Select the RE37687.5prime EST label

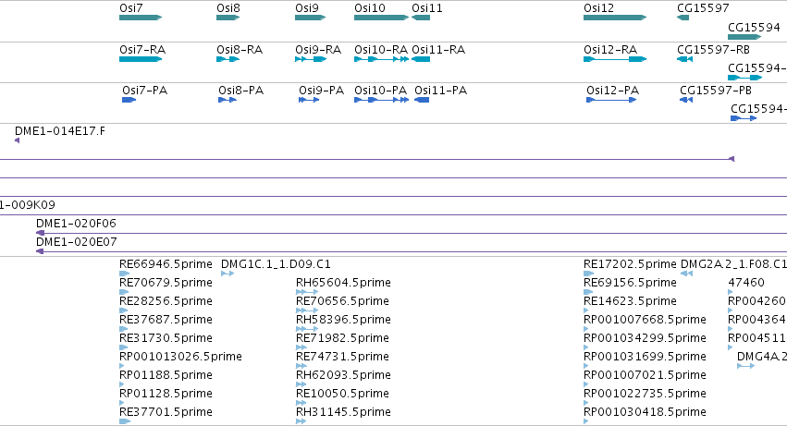point(166,320)
